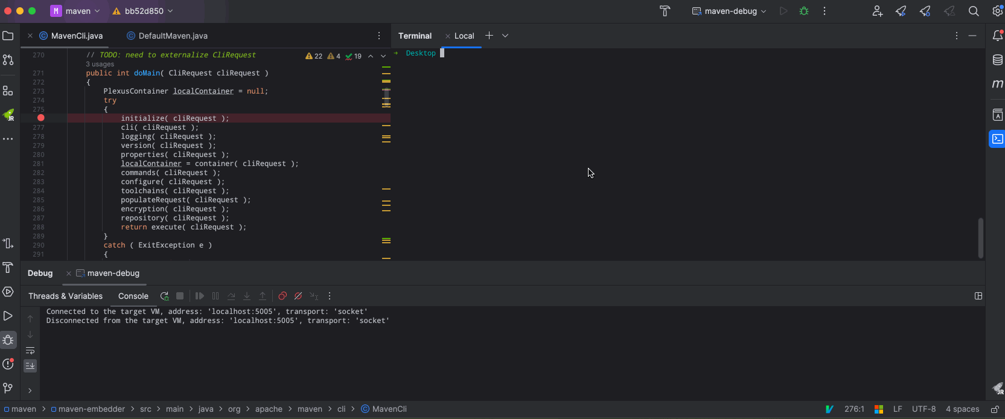Open the Maven tool window
Viewport: 1005px width, 419px height.
point(997,84)
